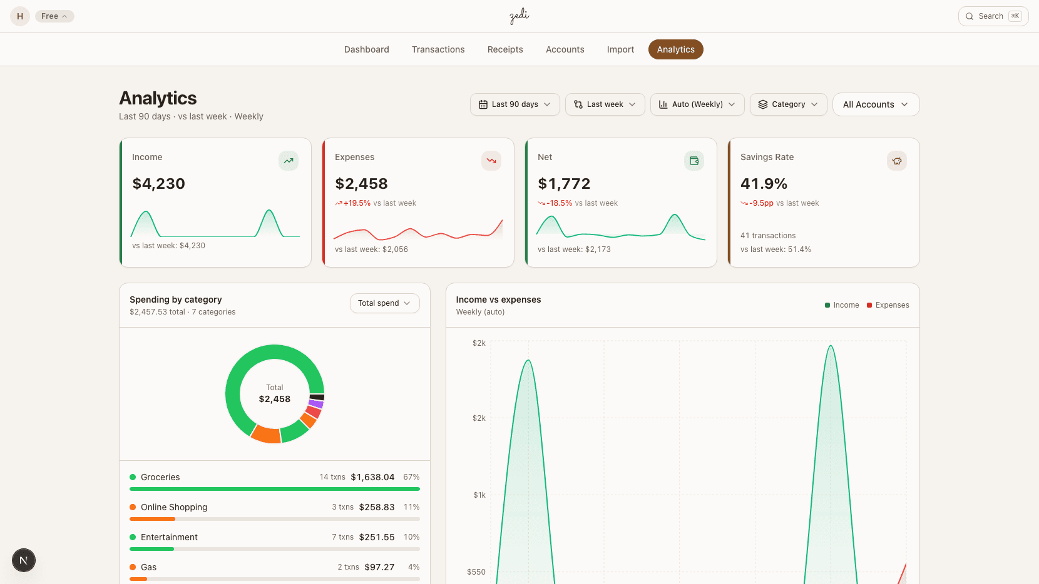Toggle the Expenses legend item
This screenshot has width=1039, height=584.
[888, 305]
